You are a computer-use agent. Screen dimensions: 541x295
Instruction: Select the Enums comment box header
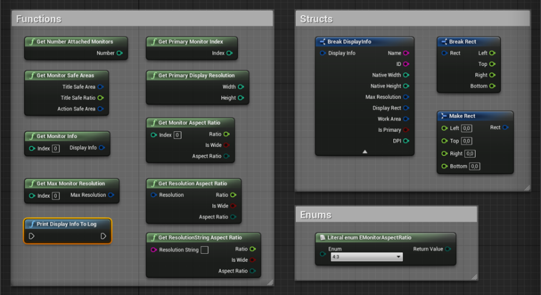387,215
